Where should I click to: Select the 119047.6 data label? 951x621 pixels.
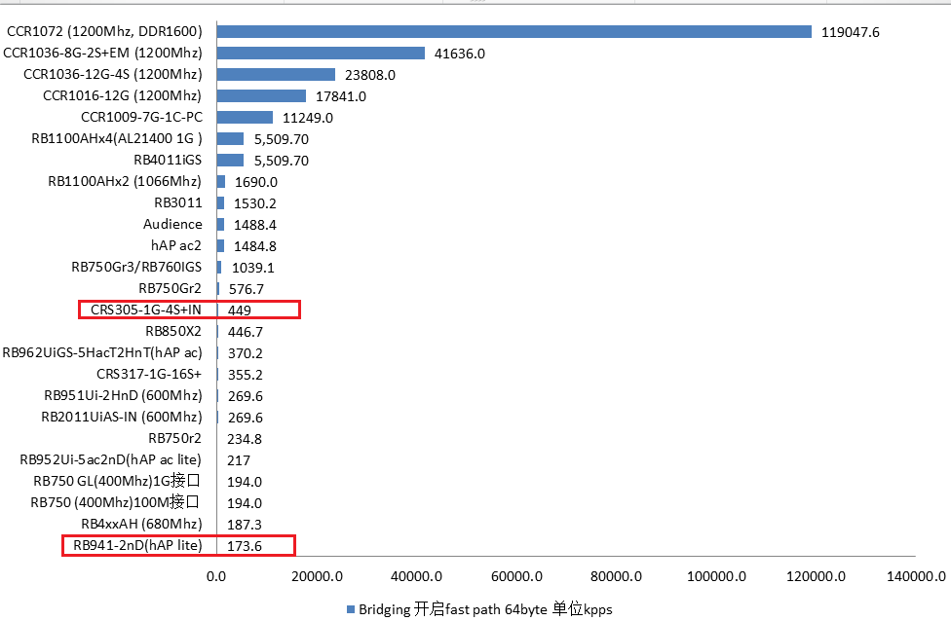click(851, 32)
